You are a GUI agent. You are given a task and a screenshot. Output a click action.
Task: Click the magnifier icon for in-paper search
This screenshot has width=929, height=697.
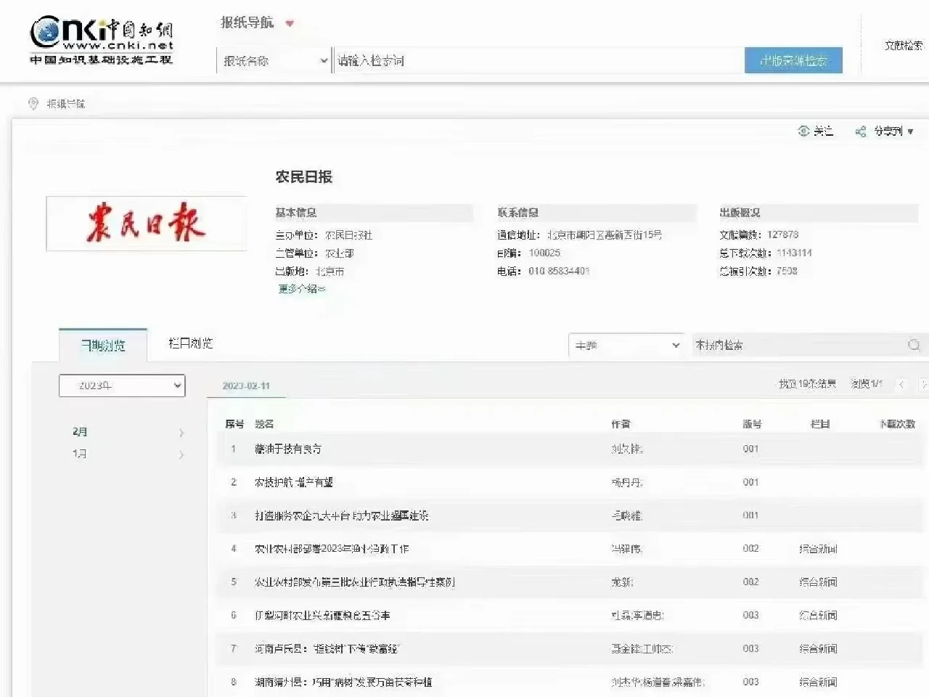914,346
